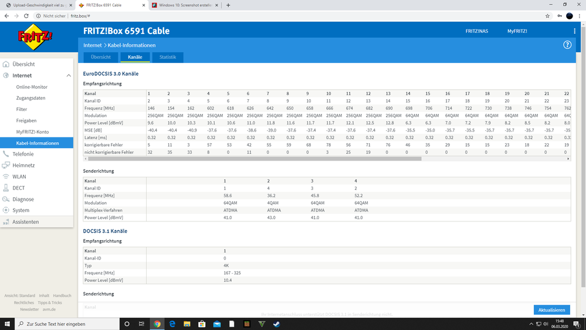
Task: Click the horizontal scrollbar of channel table
Action: (x=255, y=159)
